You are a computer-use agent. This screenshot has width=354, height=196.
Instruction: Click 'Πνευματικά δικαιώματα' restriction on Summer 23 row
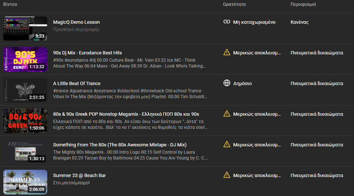[x=317, y=176]
